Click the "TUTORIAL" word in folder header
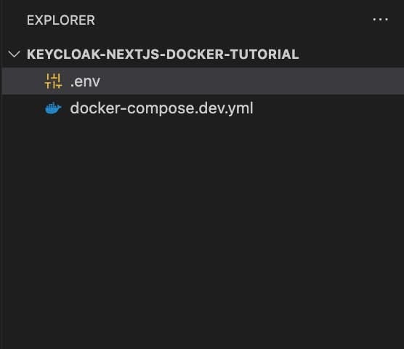The image size is (404, 349). [264, 54]
